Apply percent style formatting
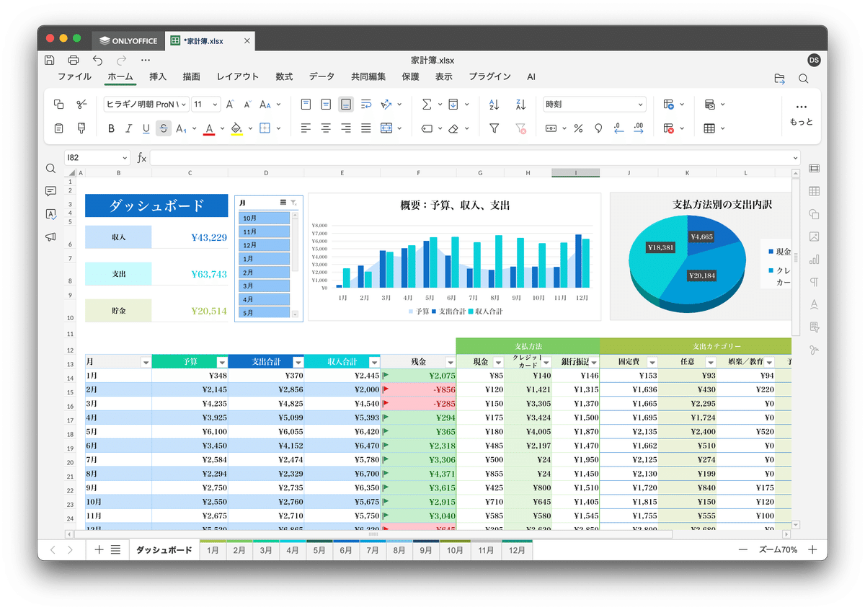 coord(580,128)
